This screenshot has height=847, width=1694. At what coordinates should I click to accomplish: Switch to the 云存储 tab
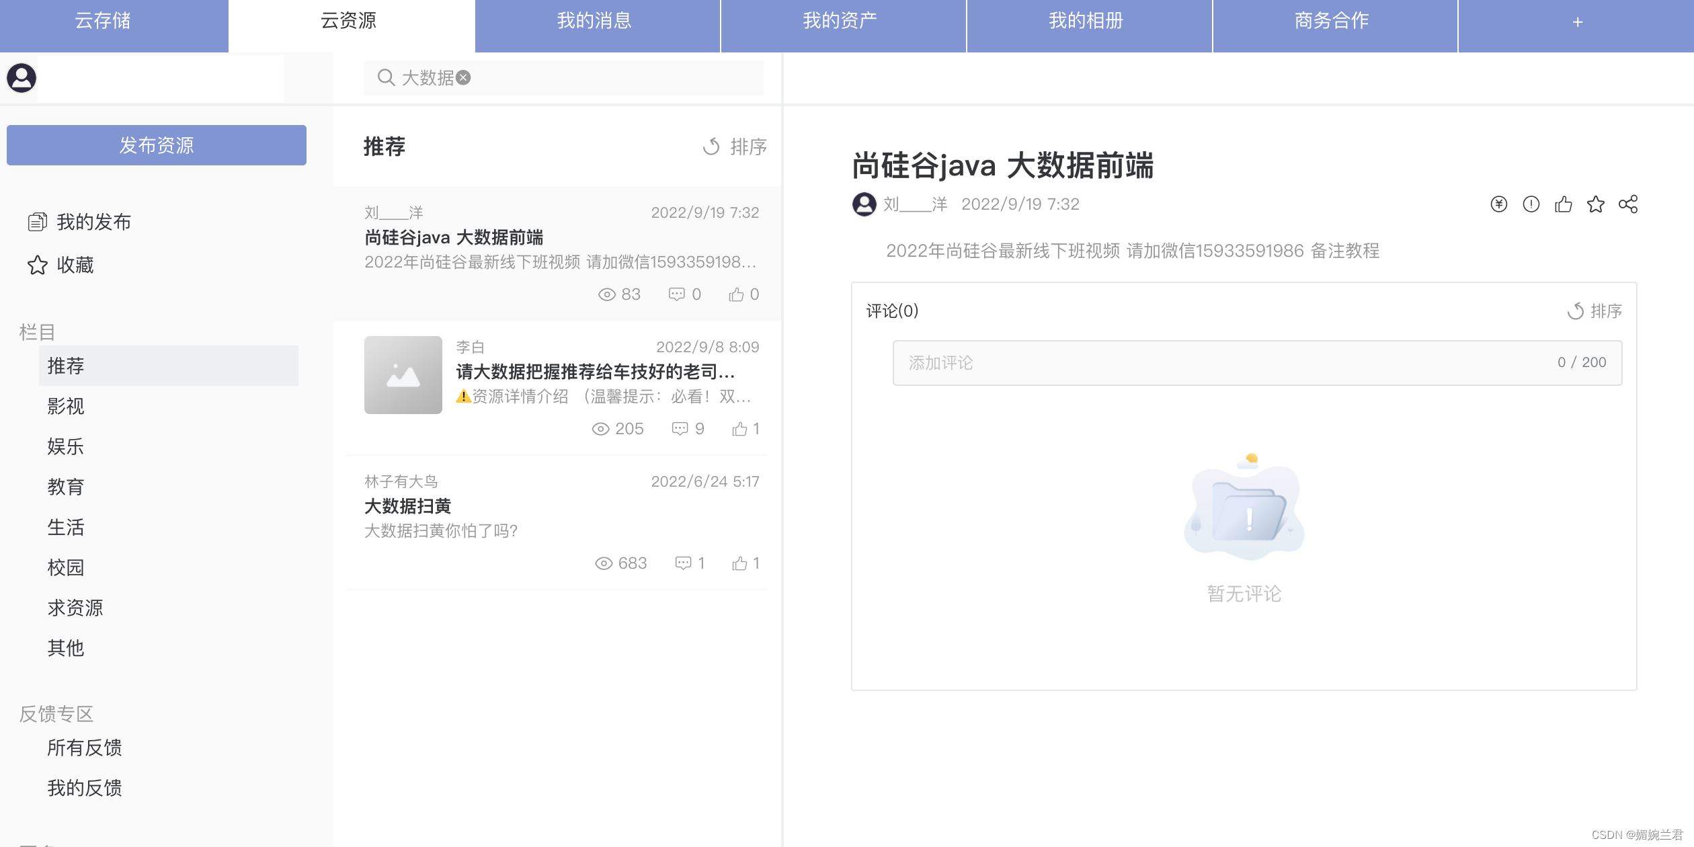(x=102, y=22)
